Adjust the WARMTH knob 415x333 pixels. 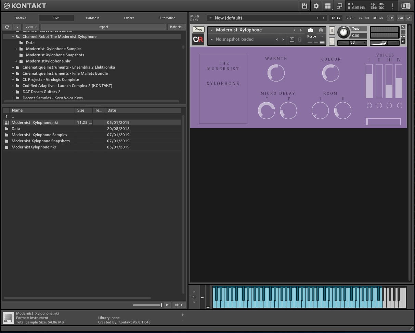click(276, 73)
